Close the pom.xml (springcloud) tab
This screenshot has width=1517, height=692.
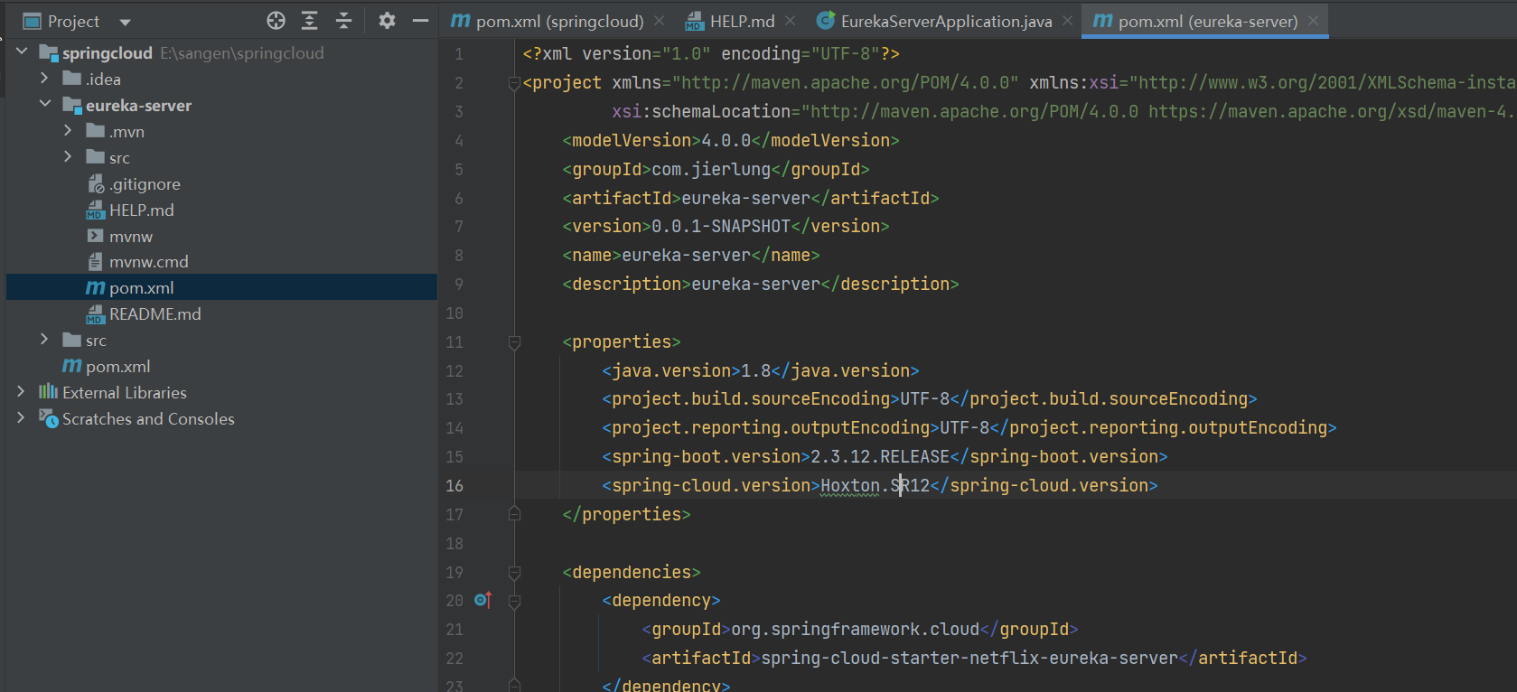[x=660, y=20]
